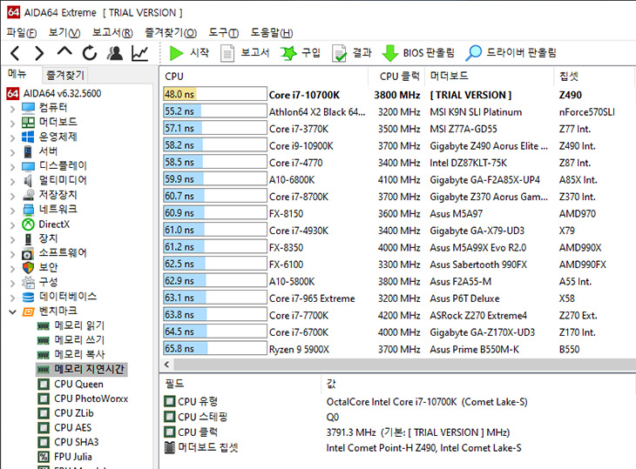636x469 pixels.
Task: Open the 보고서(R) menu
Action: (x=112, y=32)
